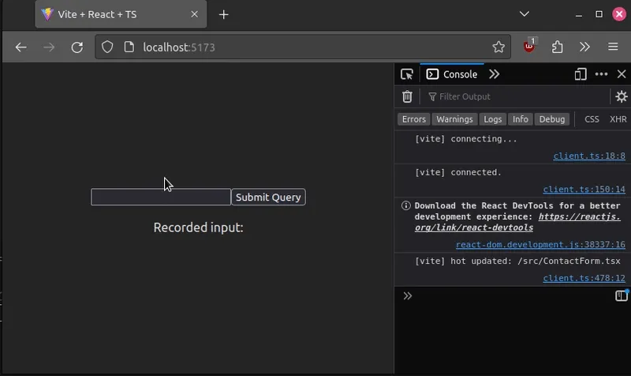The width and height of the screenshot is (631, 376).
Task: Close the DevTools panel
Action: (x=622, y=74)
